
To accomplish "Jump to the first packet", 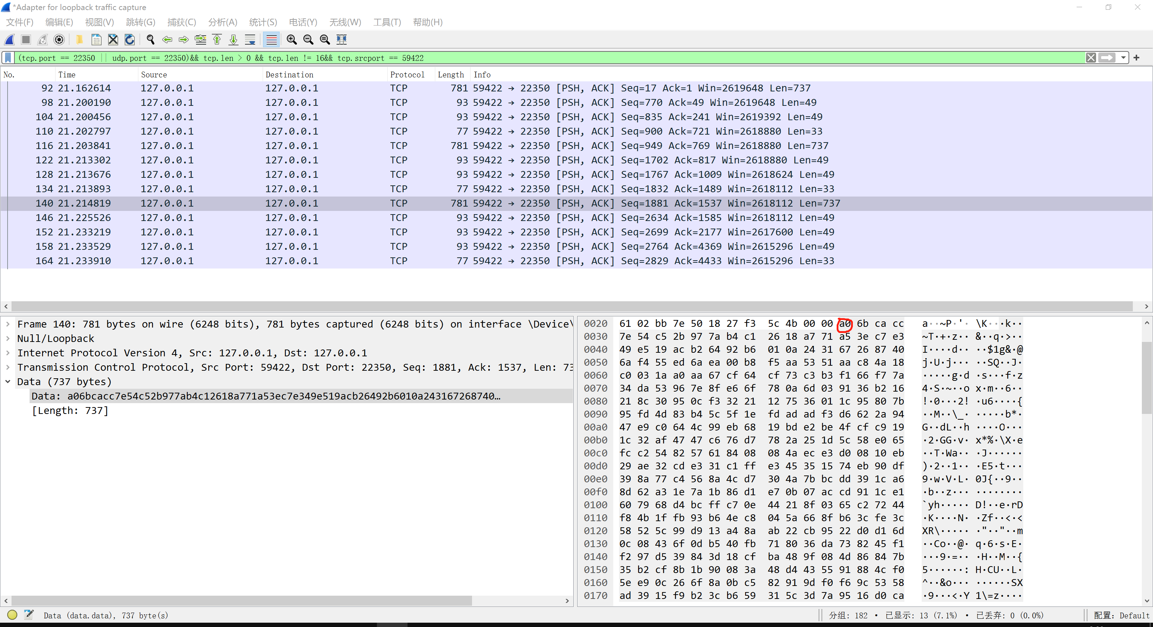I will tap(217, 40).
